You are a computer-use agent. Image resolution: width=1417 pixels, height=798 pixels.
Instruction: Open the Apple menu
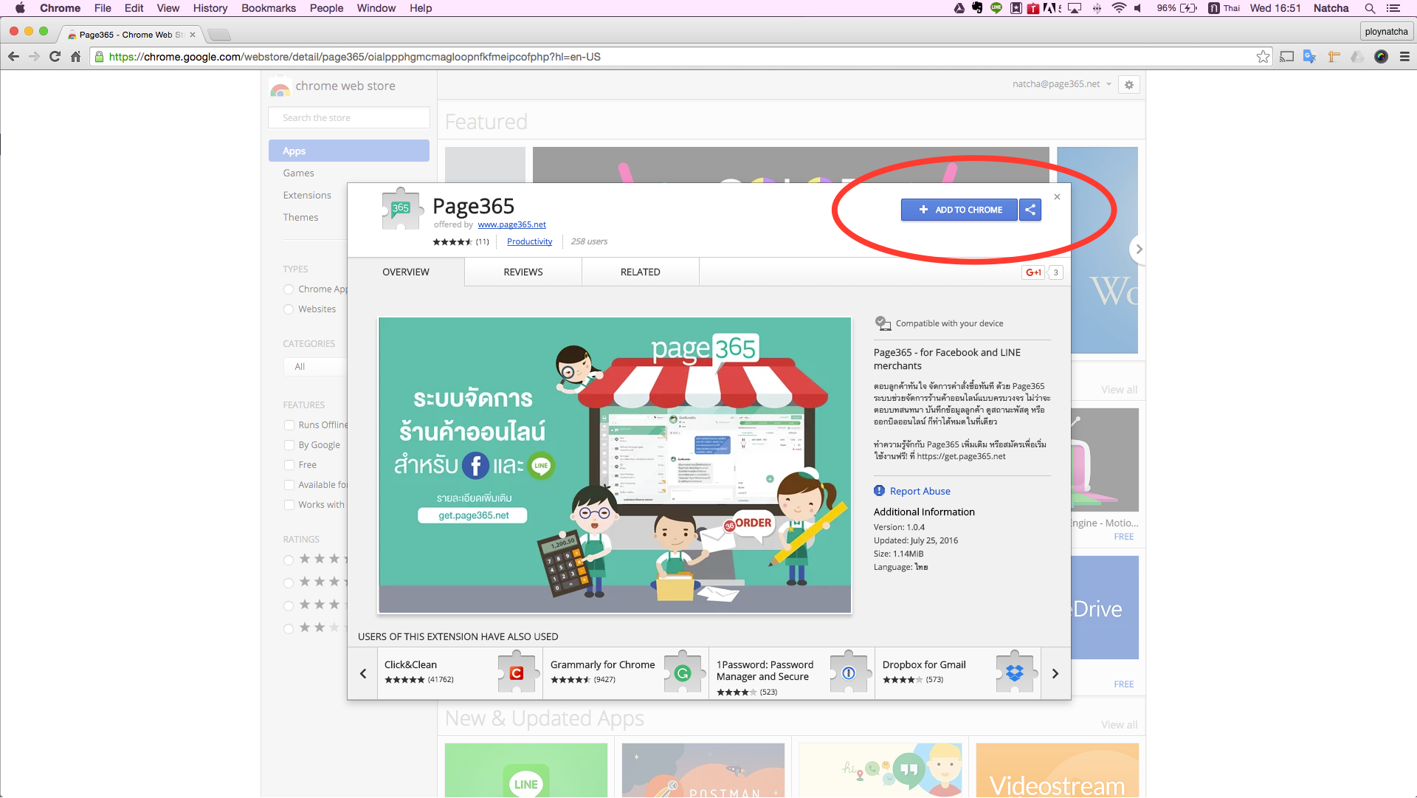pyautogui.click(x=20, y=8)
